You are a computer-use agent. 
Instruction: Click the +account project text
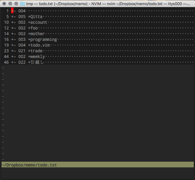coord(38,23)
